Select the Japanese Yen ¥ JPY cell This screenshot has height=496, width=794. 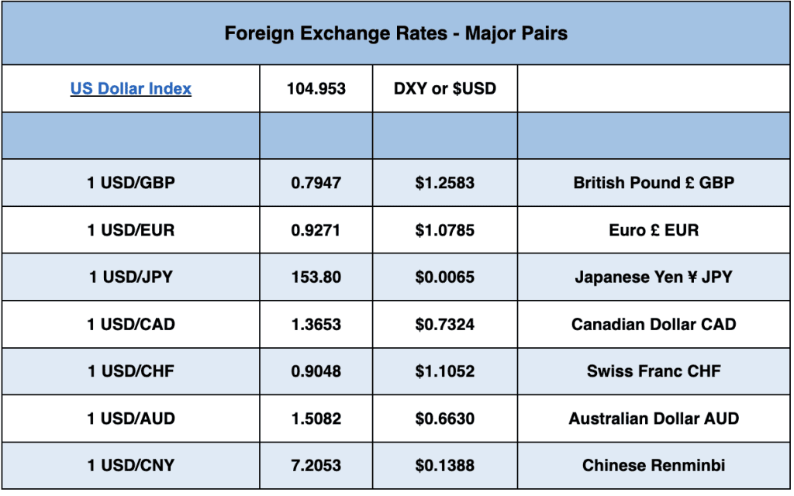654,277
